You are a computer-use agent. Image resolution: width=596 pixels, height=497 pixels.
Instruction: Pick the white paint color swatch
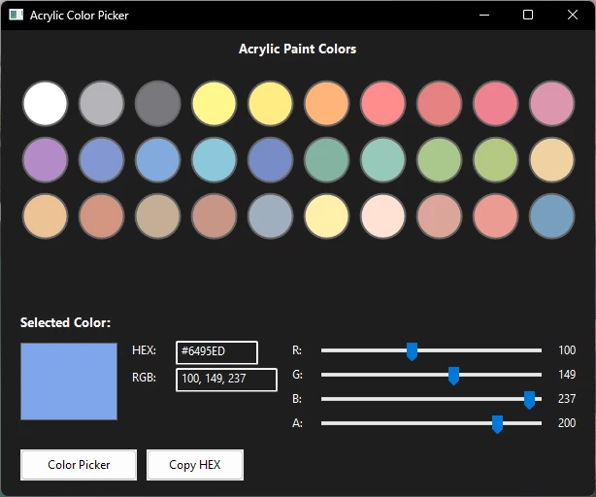(x=45, y=103)
